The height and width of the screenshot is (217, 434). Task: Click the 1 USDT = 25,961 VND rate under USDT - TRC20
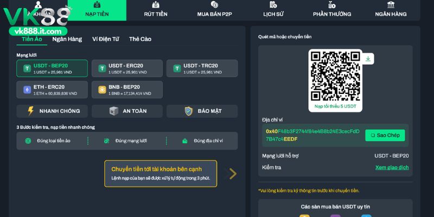(202, 72)
